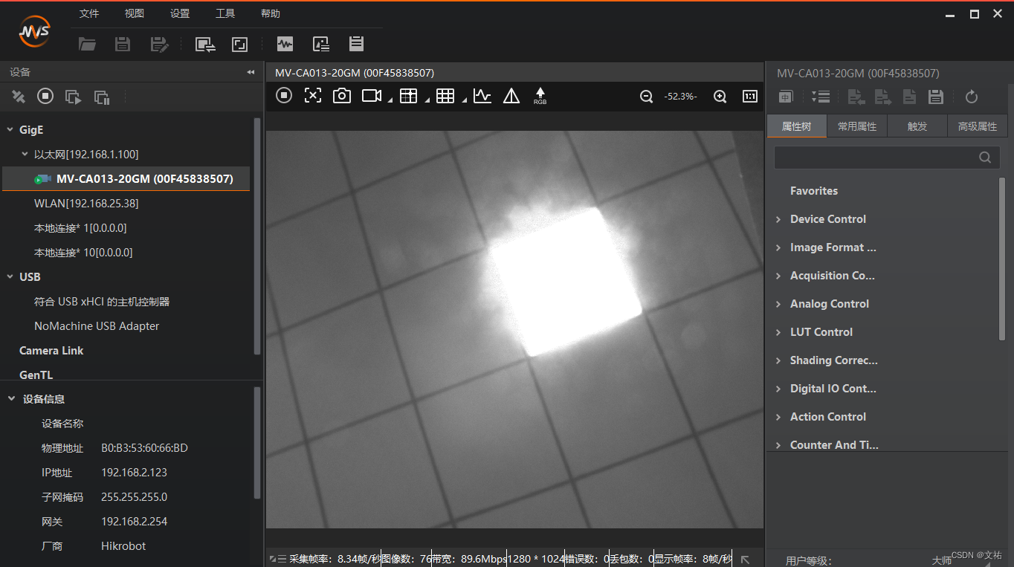Show the histogram line chart icon

click(482, 96)
